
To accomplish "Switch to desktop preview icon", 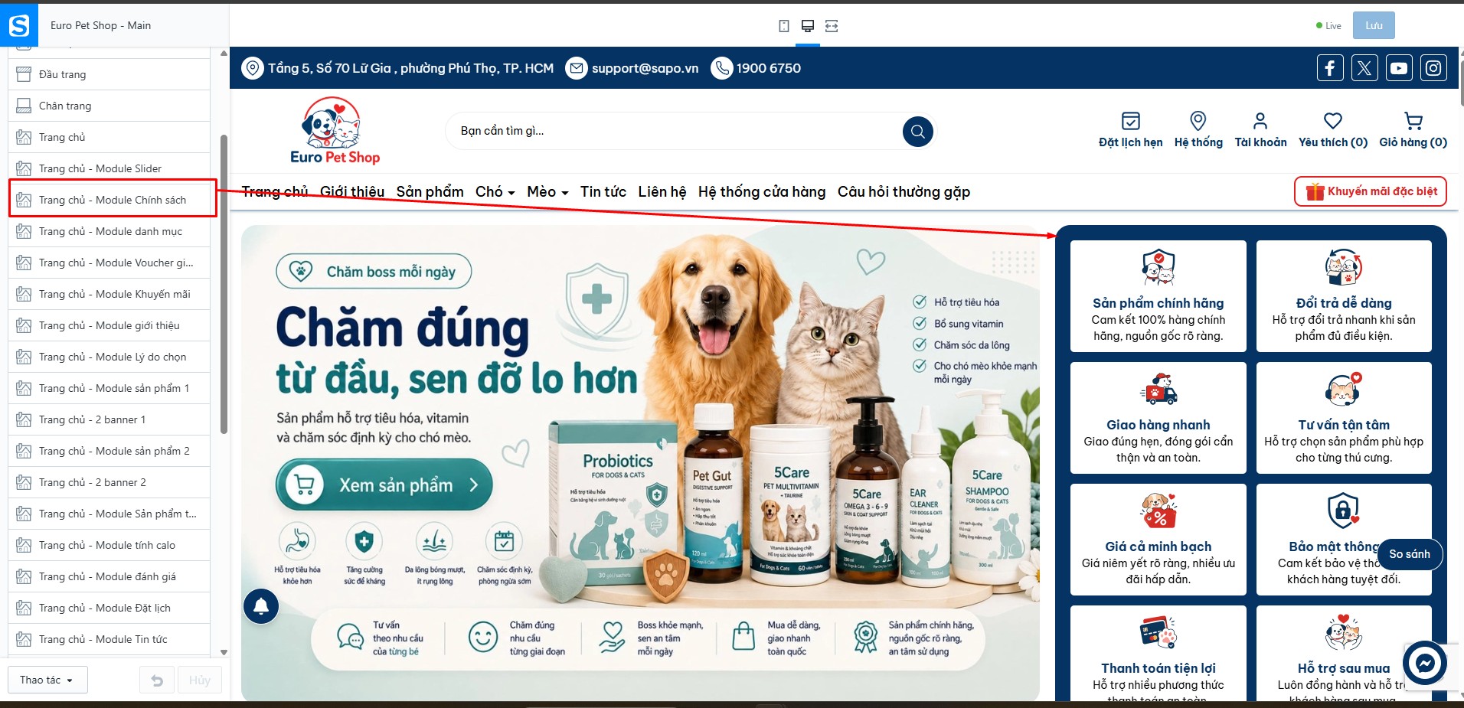I will pyautogui.click(x=807, y=26).
